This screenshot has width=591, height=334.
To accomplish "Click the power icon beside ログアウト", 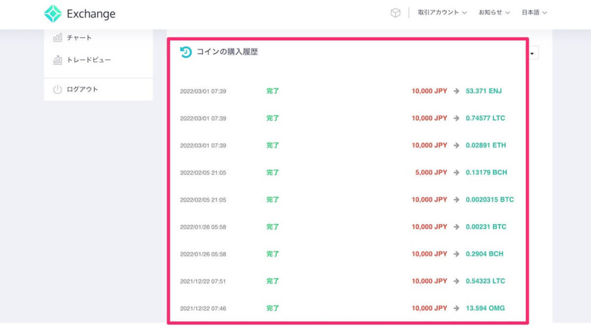I will point(58,89).
